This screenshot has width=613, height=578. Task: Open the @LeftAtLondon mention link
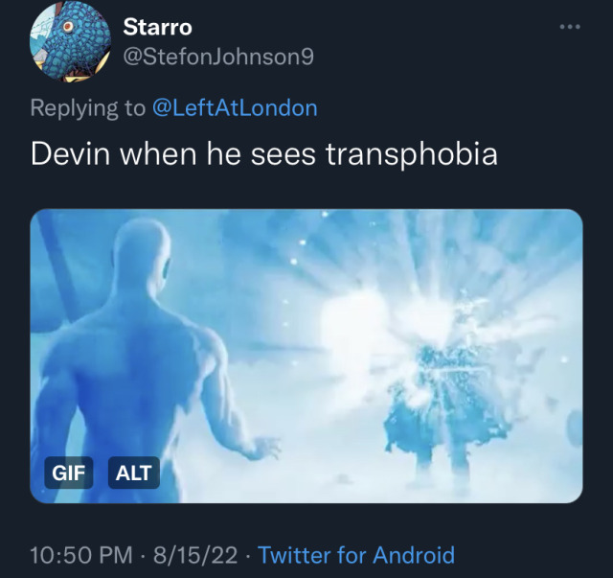click(235, 107)
